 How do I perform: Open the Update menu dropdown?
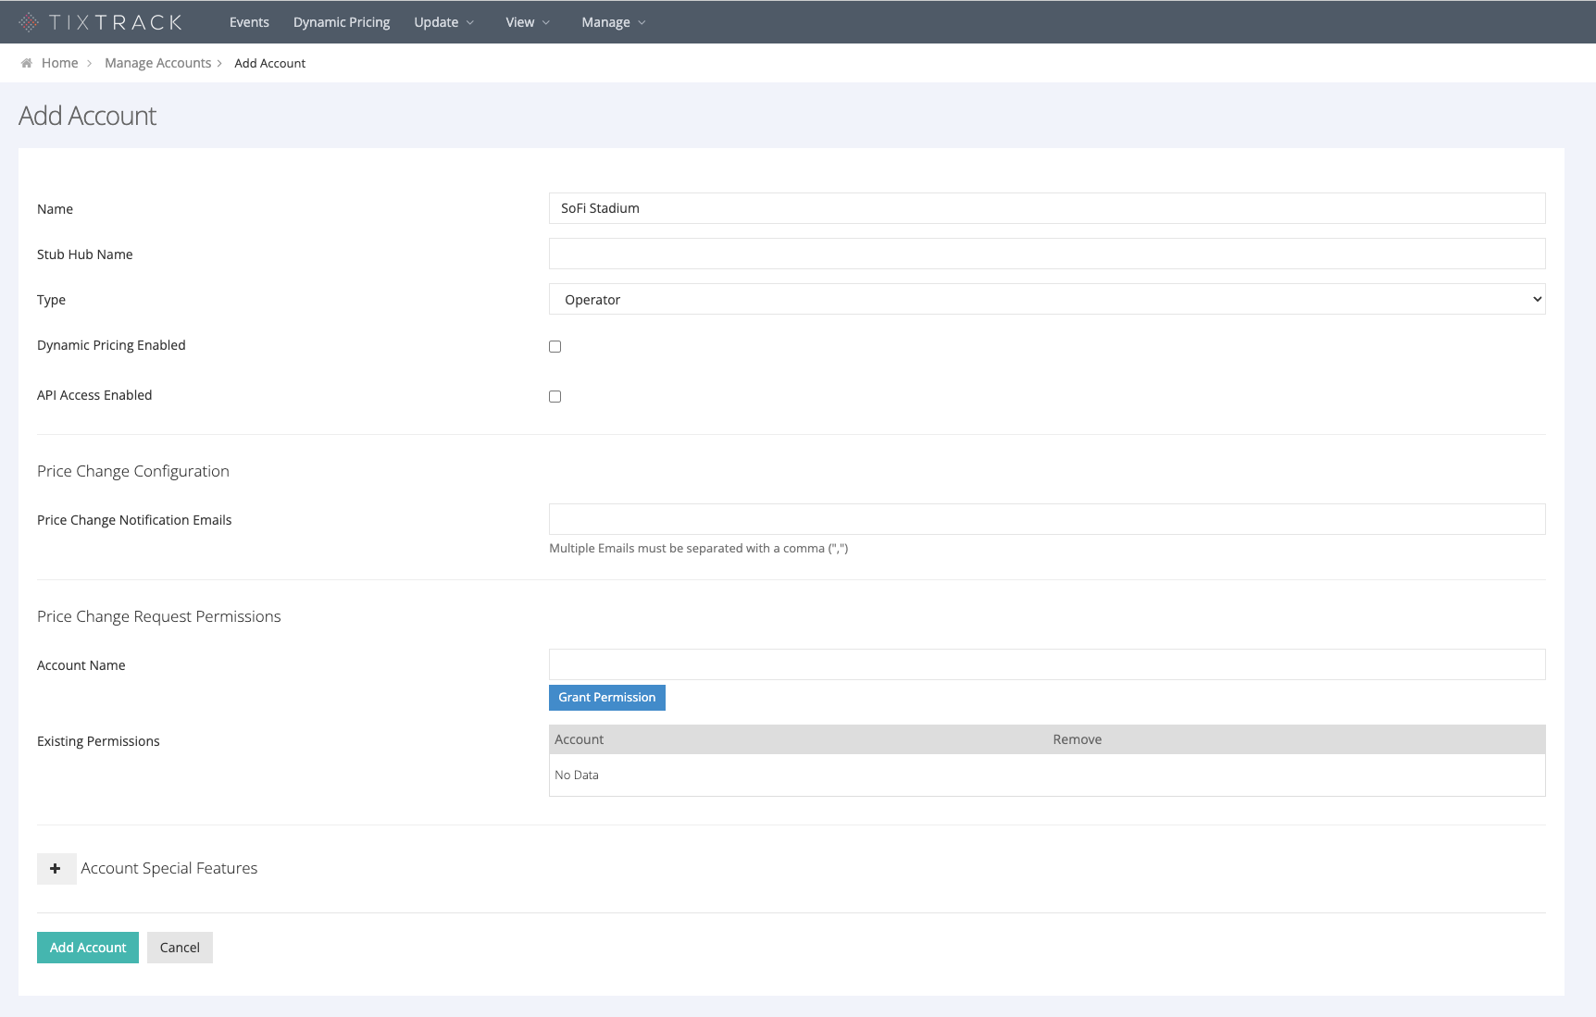tap(444, 21)
